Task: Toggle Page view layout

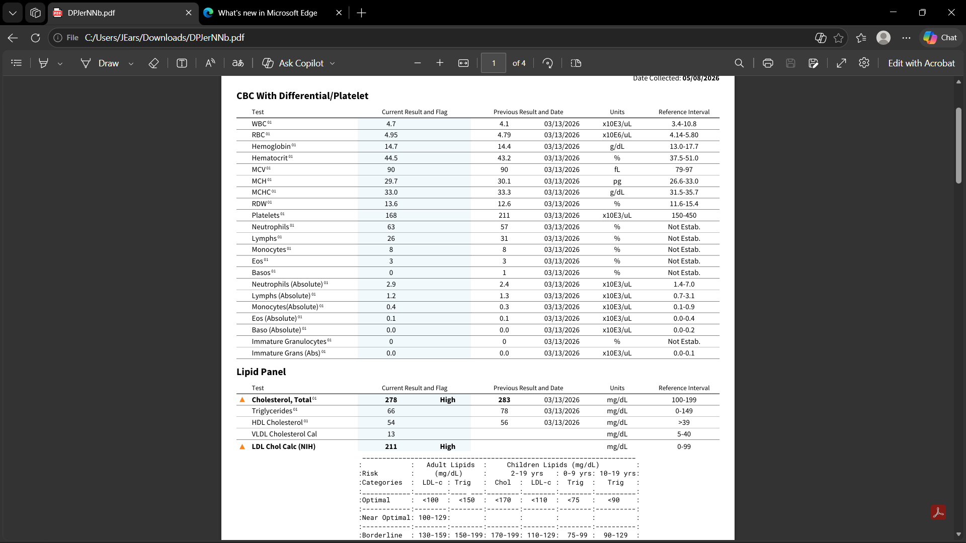Action: (576, 63)
